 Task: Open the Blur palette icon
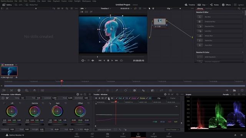click(153, 90)
